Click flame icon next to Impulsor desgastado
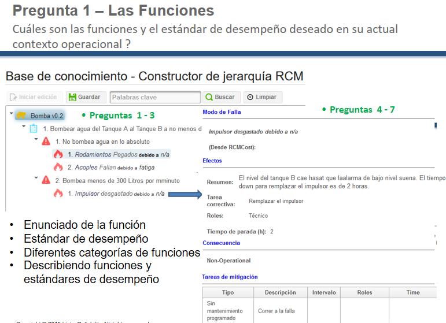The width and height of the screenshot is (446, 323). coord(58,194)
